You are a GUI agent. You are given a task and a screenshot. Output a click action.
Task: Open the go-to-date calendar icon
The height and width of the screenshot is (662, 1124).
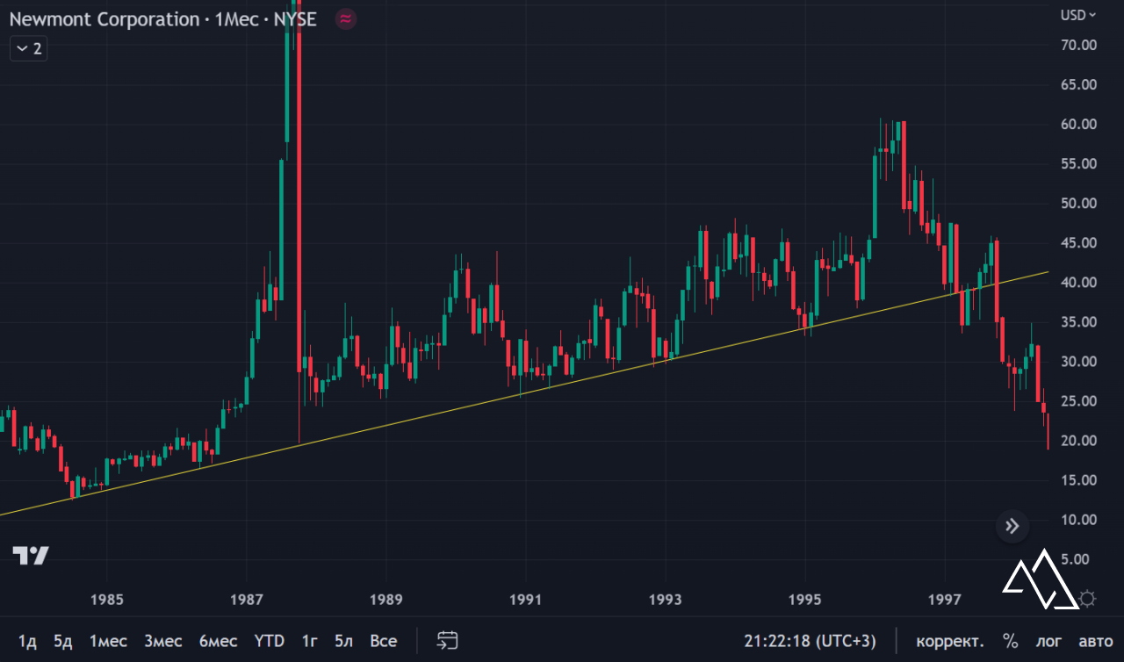(448, 641)
